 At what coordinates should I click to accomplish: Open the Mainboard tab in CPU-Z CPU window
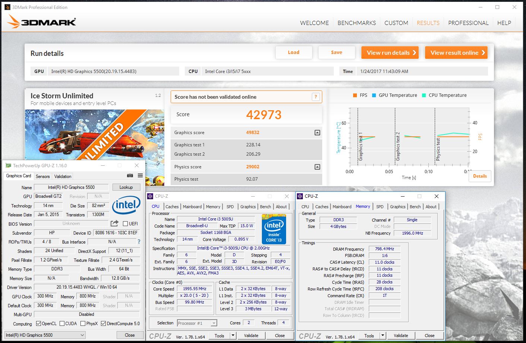point(192,207)
